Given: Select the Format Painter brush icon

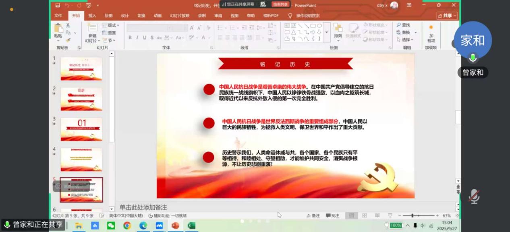Looking at the screenshot, I should click(x=68, y=40).
